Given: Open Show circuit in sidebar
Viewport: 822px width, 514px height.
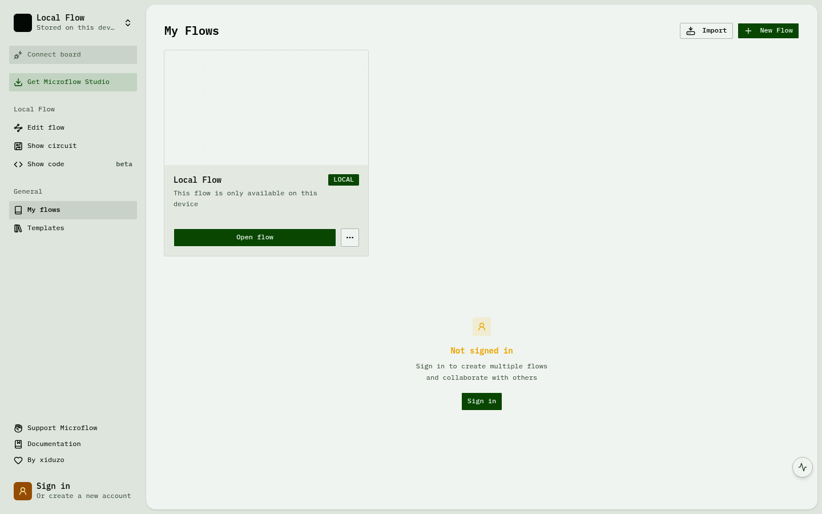Looking at the screenshot, I should pyautogui.click(x=73, y=146).
